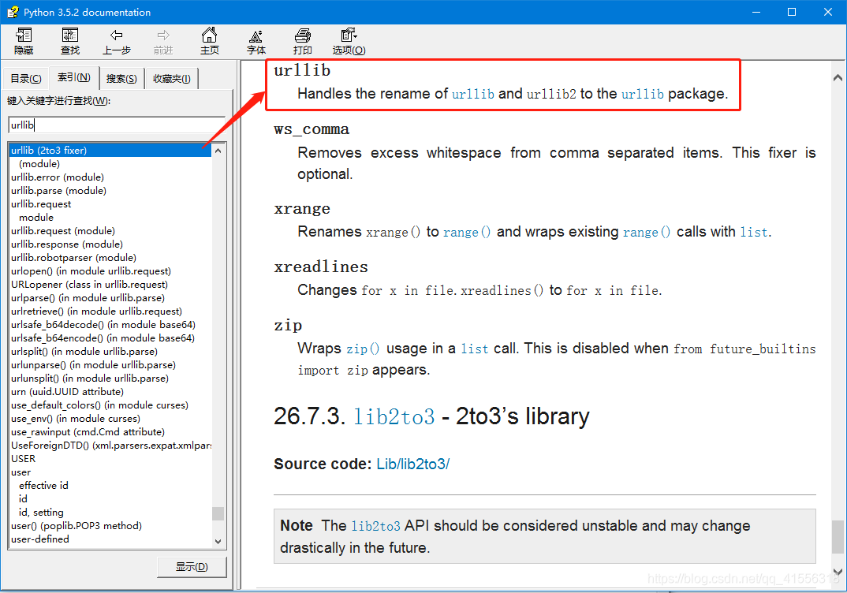Viewport: 847px width, 593px height.
Task: Select 'user-defined' index entry
Action: point(40,539)
